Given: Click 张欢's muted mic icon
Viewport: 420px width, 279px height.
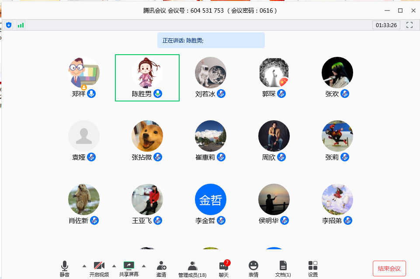Looking at the screenshot, I should 345,94.
